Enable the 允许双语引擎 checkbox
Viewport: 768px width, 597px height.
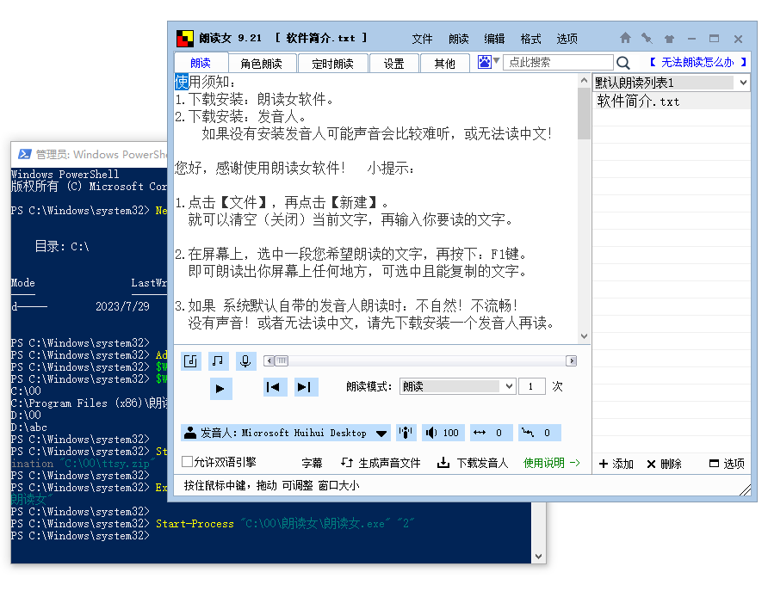188,463
